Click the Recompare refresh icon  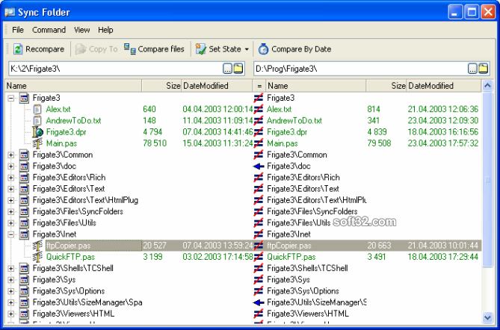(18, 49)
